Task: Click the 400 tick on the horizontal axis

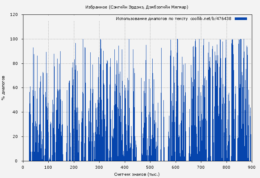Action: coord(125,167)
